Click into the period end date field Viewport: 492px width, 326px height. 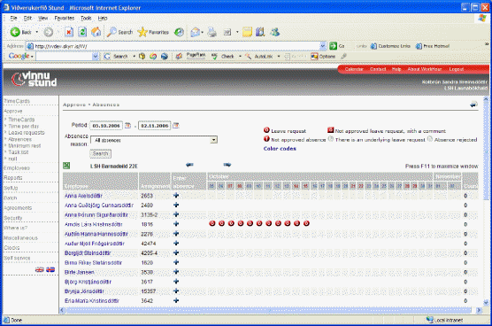coord(154,126)
